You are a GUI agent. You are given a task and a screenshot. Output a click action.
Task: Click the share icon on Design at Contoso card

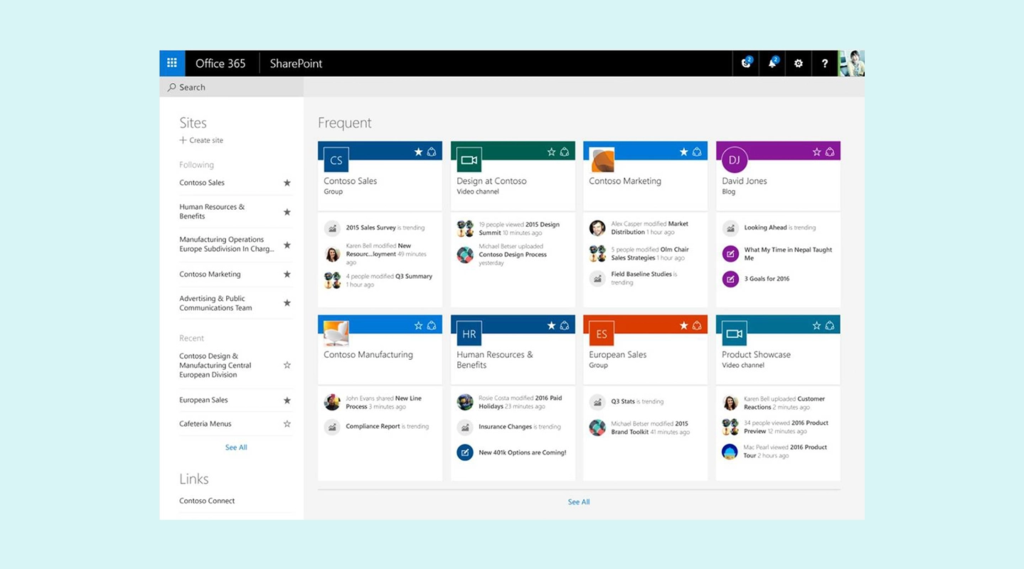564,151
